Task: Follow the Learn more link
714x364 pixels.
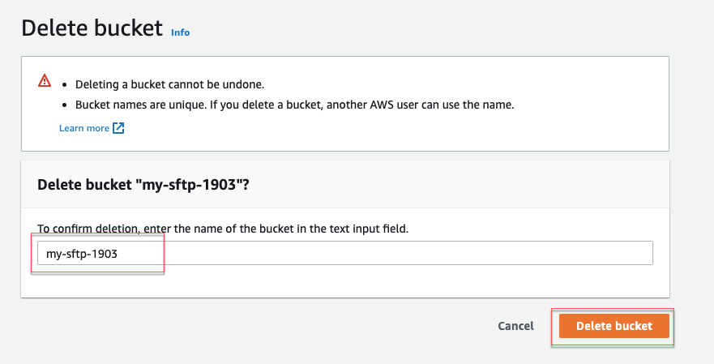Action: 84,128
